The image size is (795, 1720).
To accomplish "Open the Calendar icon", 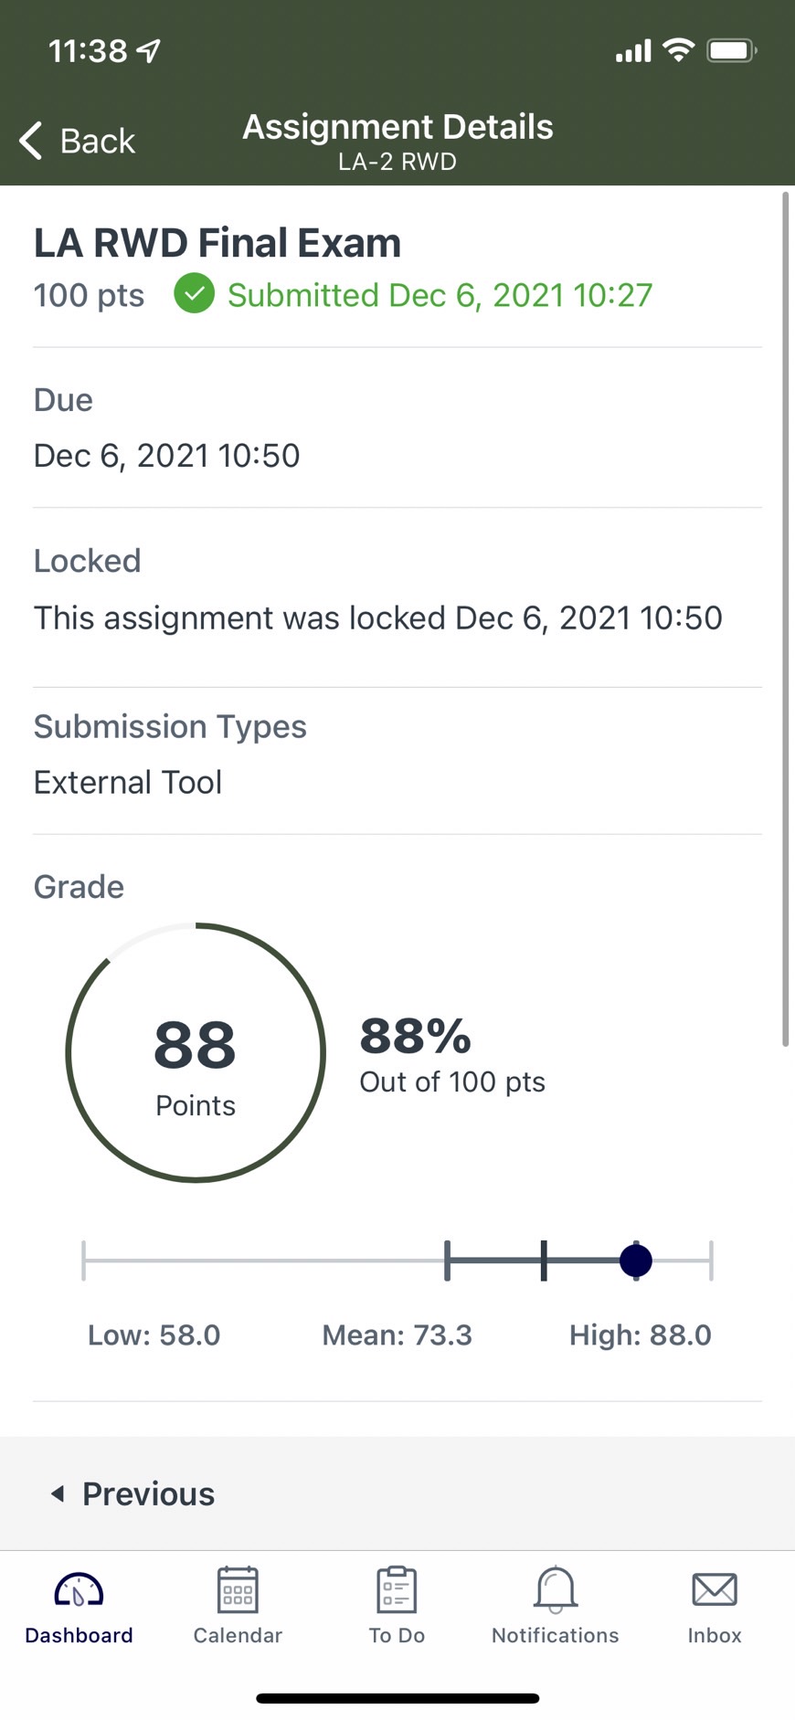I will tap(238, 1589).
